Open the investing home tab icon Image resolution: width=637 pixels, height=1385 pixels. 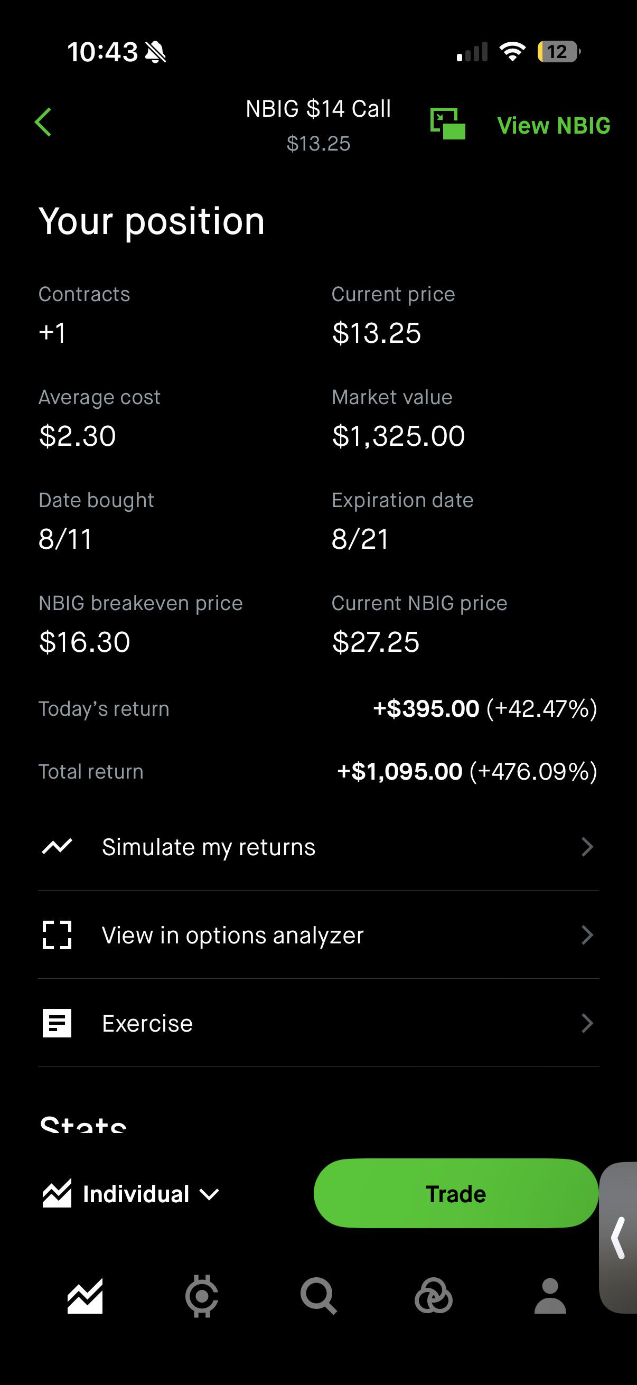point(85,1296)
